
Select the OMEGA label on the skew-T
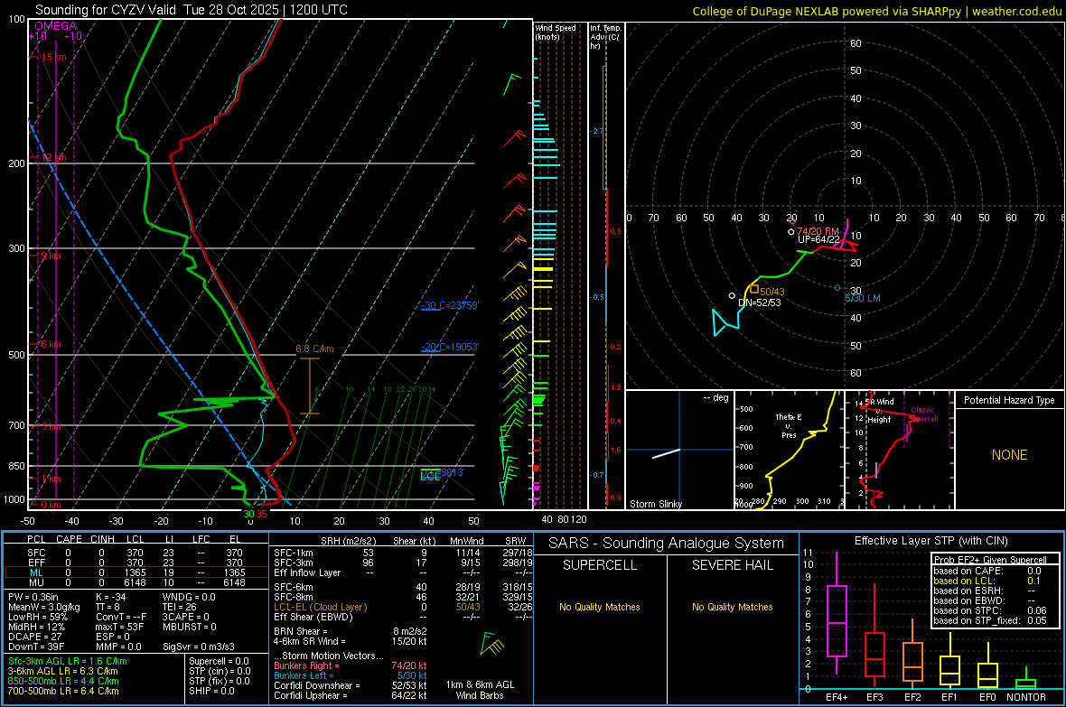pos(55,26)
